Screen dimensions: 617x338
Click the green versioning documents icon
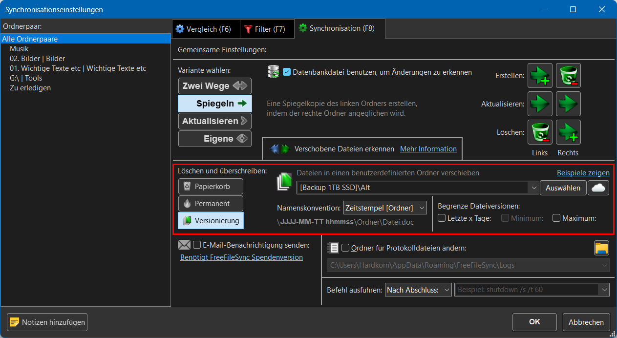click(x=284, y=182)
